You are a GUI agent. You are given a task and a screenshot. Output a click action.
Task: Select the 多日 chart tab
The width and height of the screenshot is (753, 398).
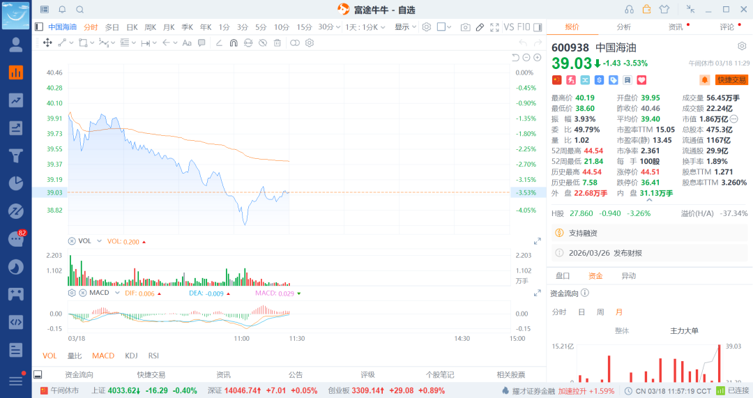click(112, 27)
